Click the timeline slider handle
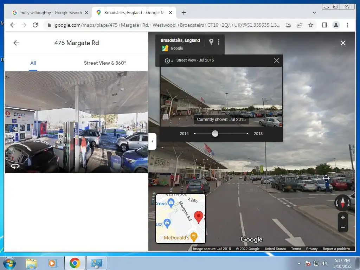This screenshot has height=270, width=360. pyautogui.click(x=215, y=133)
